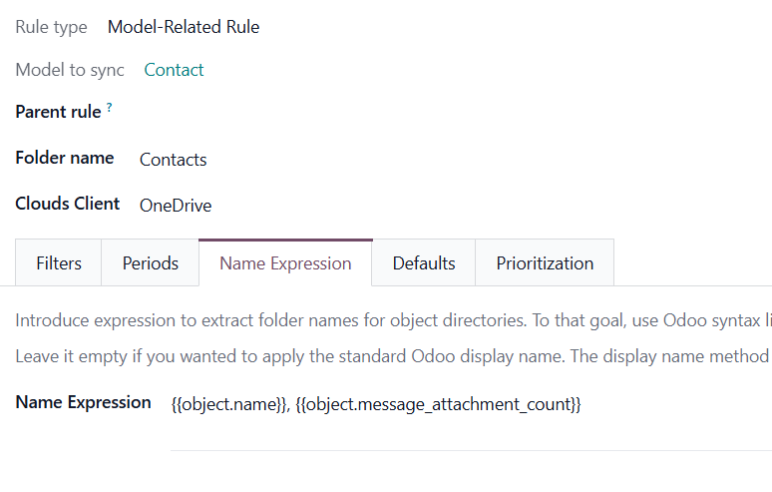Open the Prioritization tab

click(x=545, y=263)
